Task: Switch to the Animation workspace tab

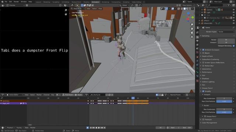Action: (x=96, y=2)
